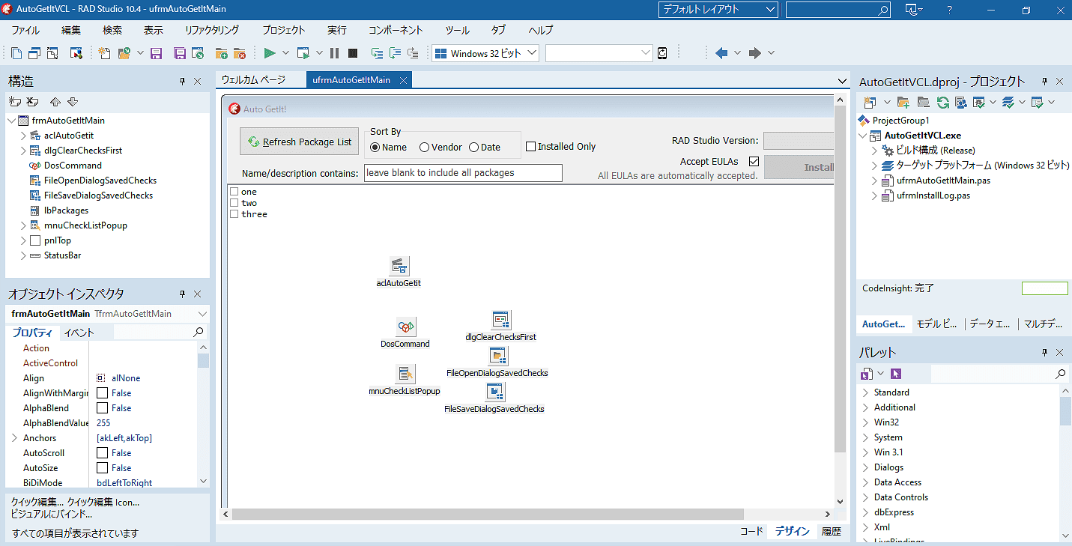Select the DosCommand component on the form
The width and height of the screenshot is (1072, 546).
click(405, 327)
